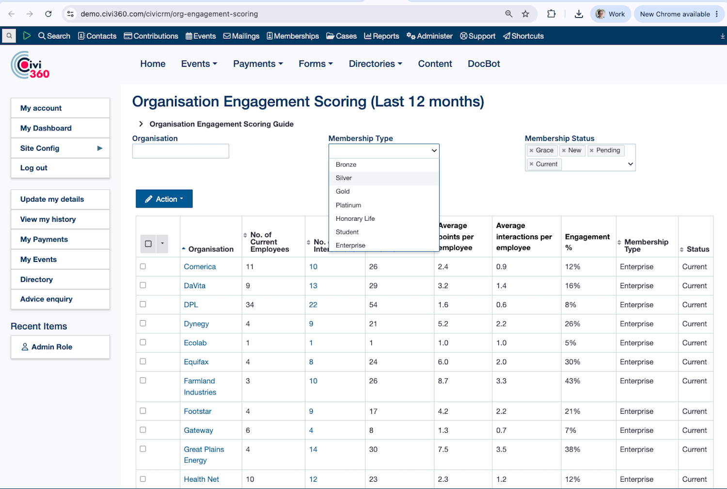
Task: Tick the checkbox for the Comerica row
Action: tap(143, 266)
